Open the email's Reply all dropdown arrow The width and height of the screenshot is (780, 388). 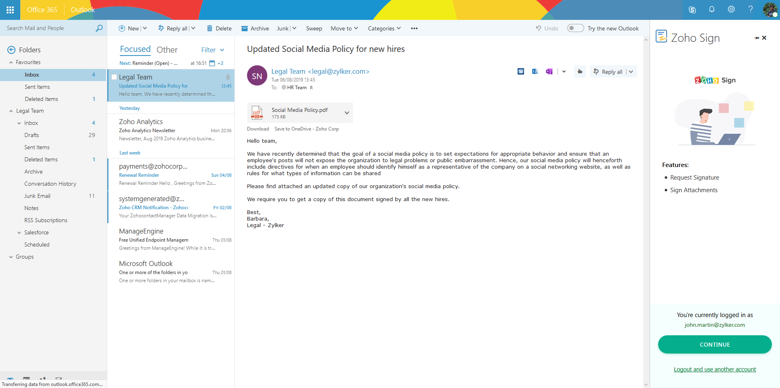pos(631,72)
